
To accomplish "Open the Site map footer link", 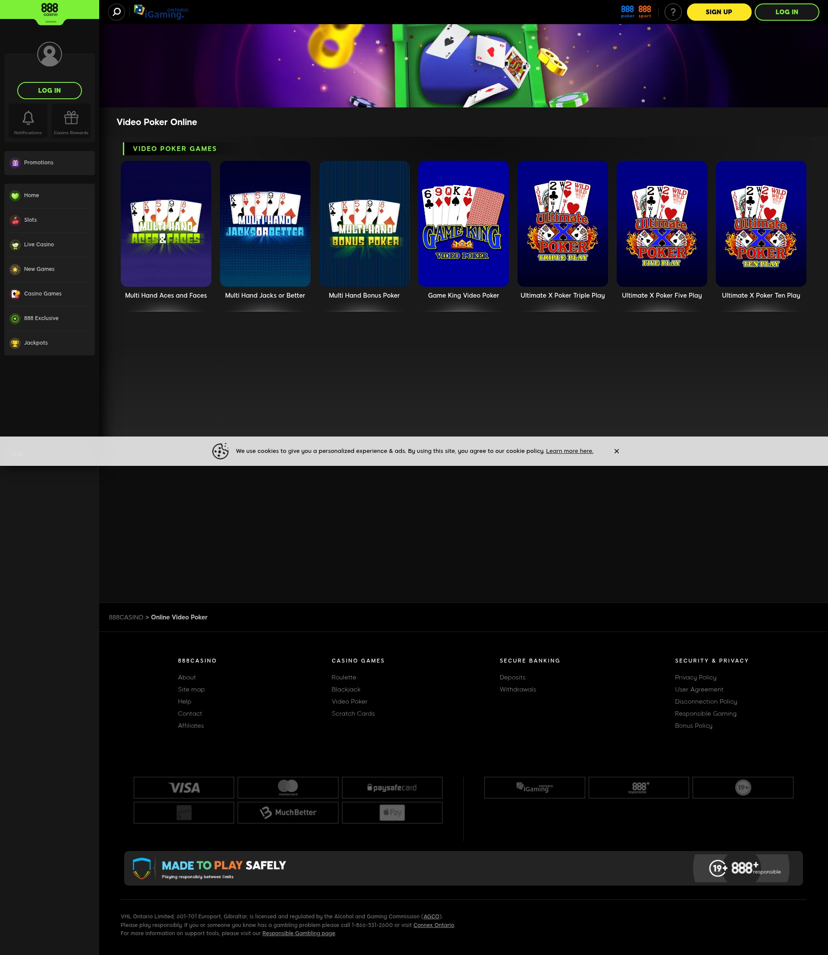I will tap(191, 690).
